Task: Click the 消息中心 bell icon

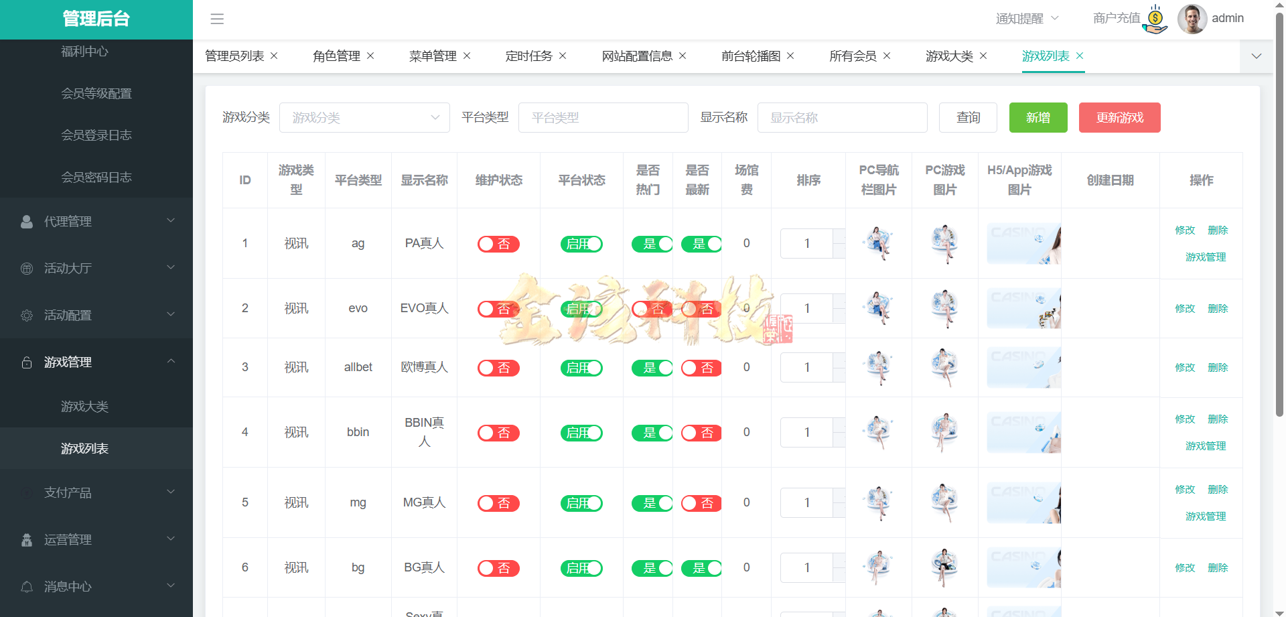Action: click(x=27, y=586)
